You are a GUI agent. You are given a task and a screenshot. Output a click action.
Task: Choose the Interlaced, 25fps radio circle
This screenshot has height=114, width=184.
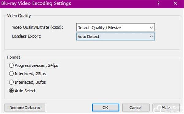pyautogui.click(x=11, y=73)
